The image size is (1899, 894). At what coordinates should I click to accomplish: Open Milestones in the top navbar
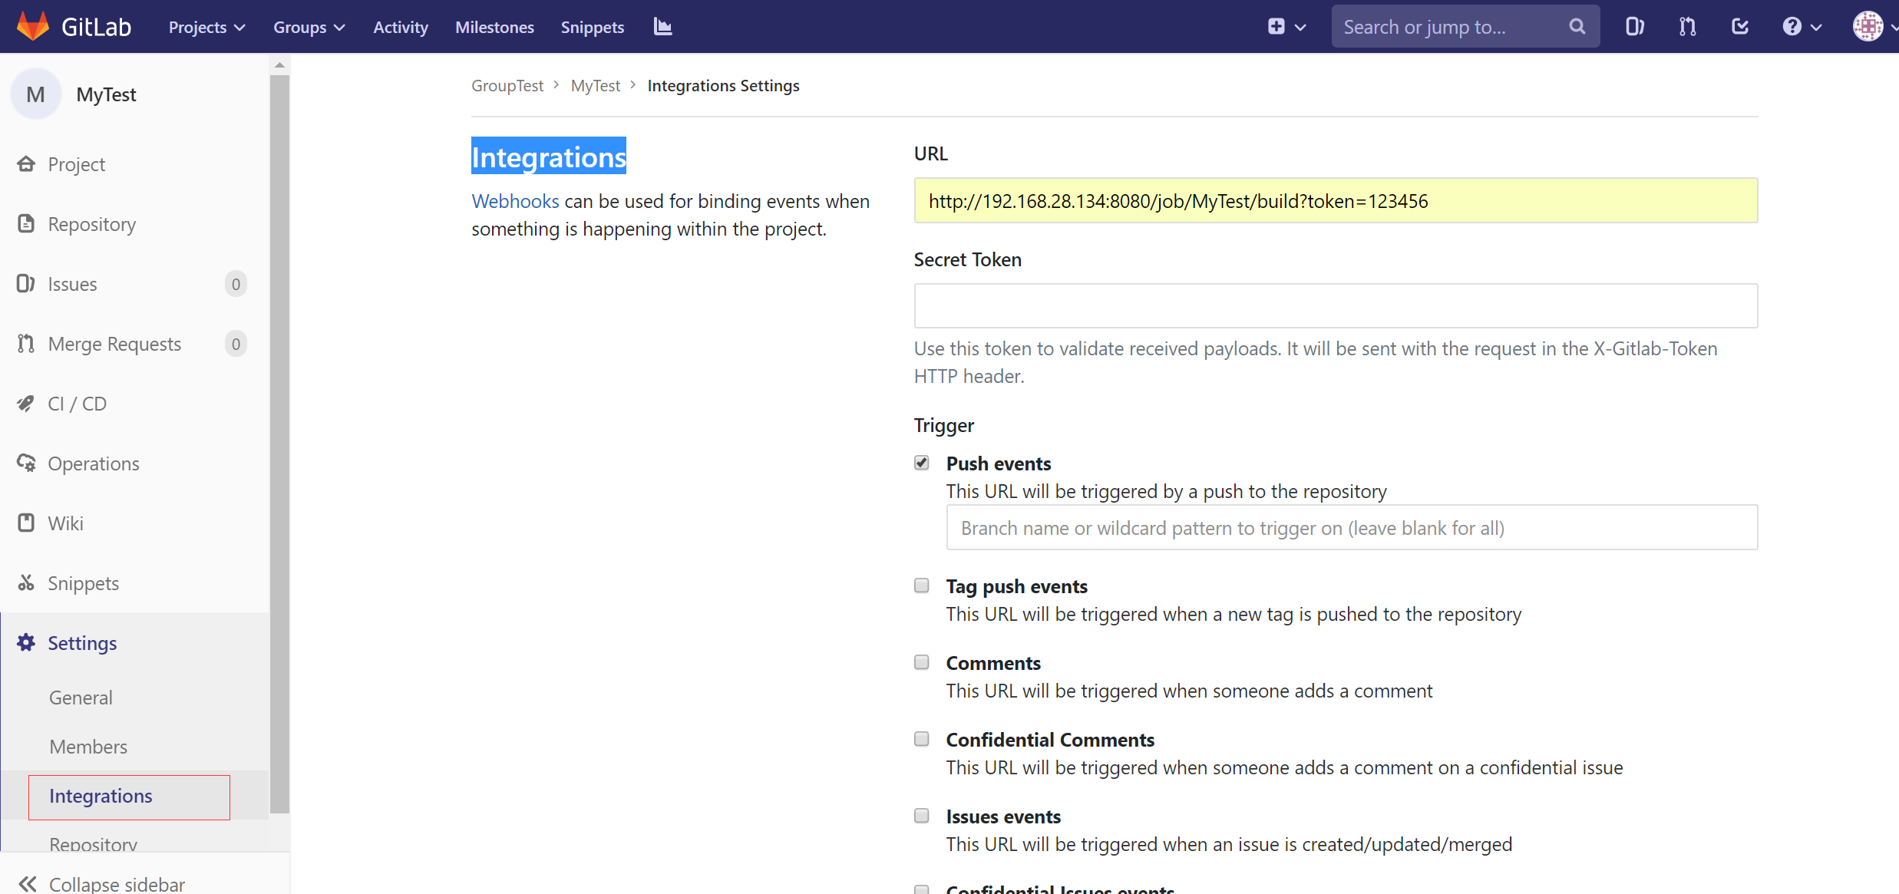[x=494, y=27]
